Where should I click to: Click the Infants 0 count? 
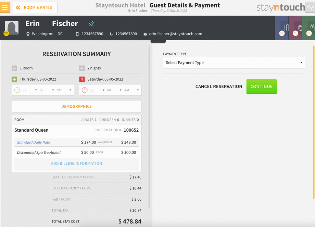[130, 120]
